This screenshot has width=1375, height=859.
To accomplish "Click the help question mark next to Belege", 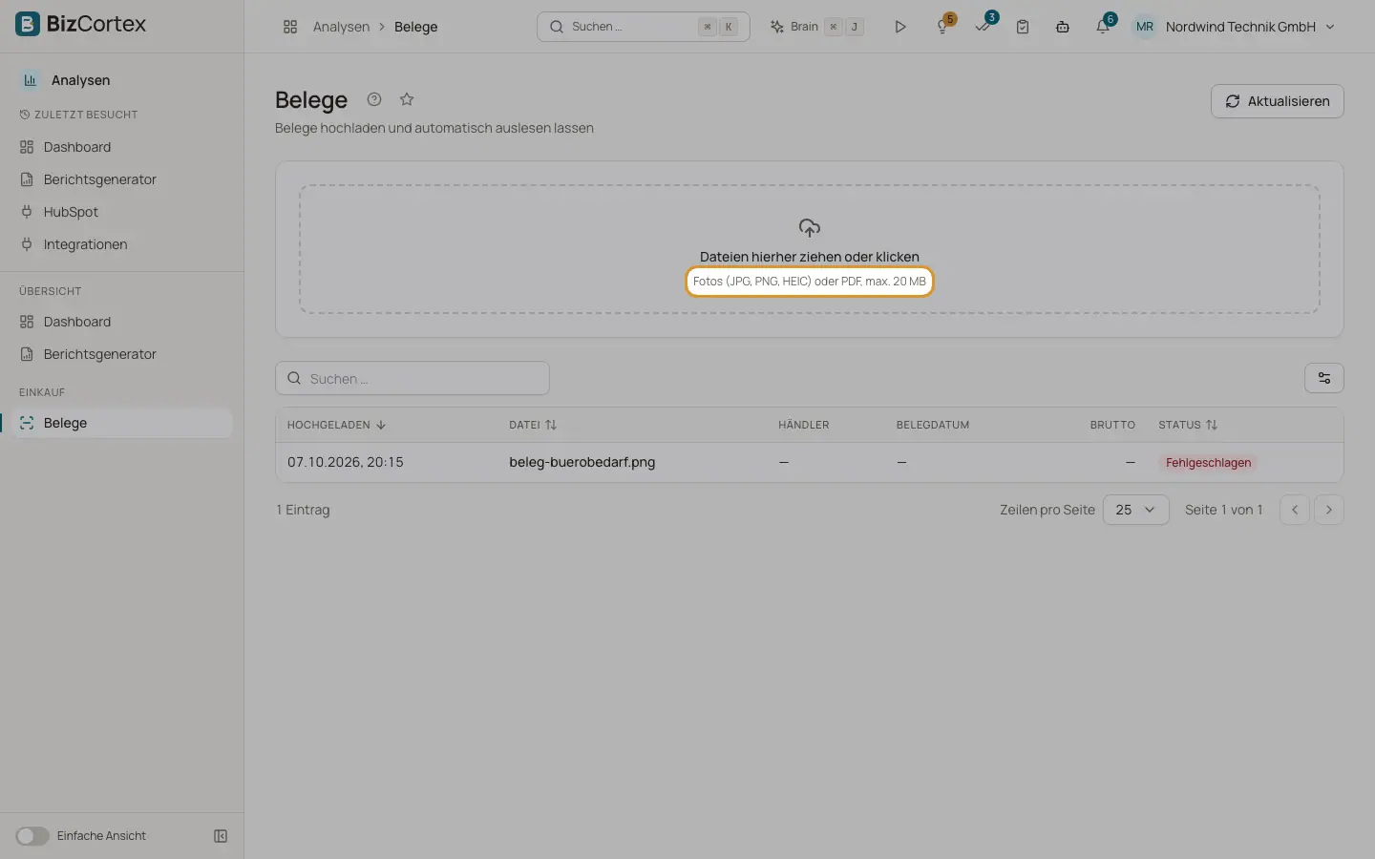I will pyautogui.click(x=374, y=99).
